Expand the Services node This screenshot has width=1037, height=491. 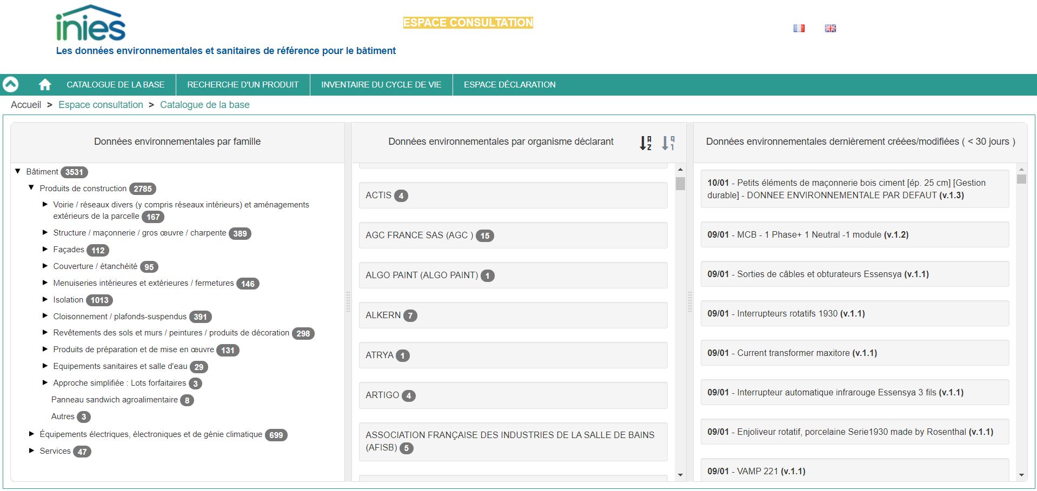click(31, 450)
